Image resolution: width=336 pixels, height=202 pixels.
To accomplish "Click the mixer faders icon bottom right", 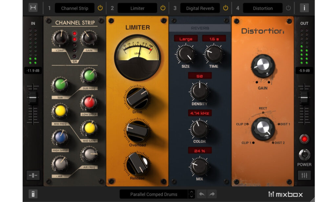I will tap(304, 175).
